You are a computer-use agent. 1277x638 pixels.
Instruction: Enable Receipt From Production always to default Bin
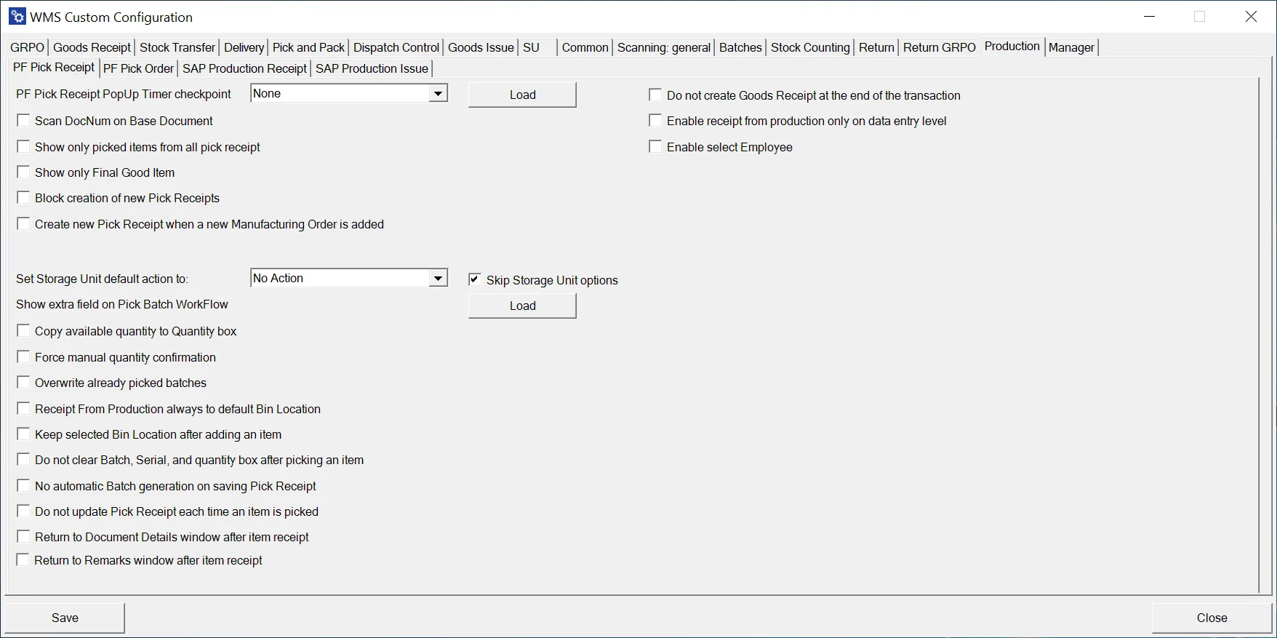tap(23, 409)
